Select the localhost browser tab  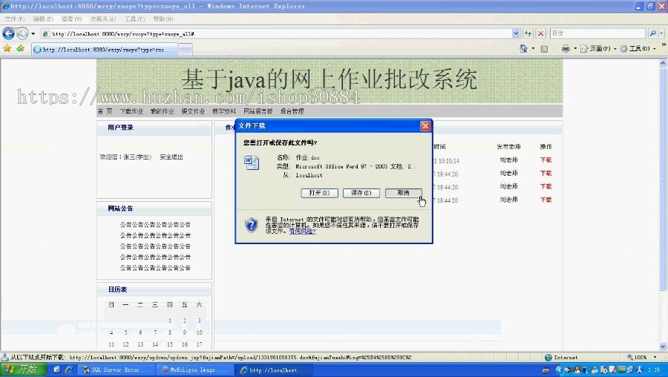[105, 50]
